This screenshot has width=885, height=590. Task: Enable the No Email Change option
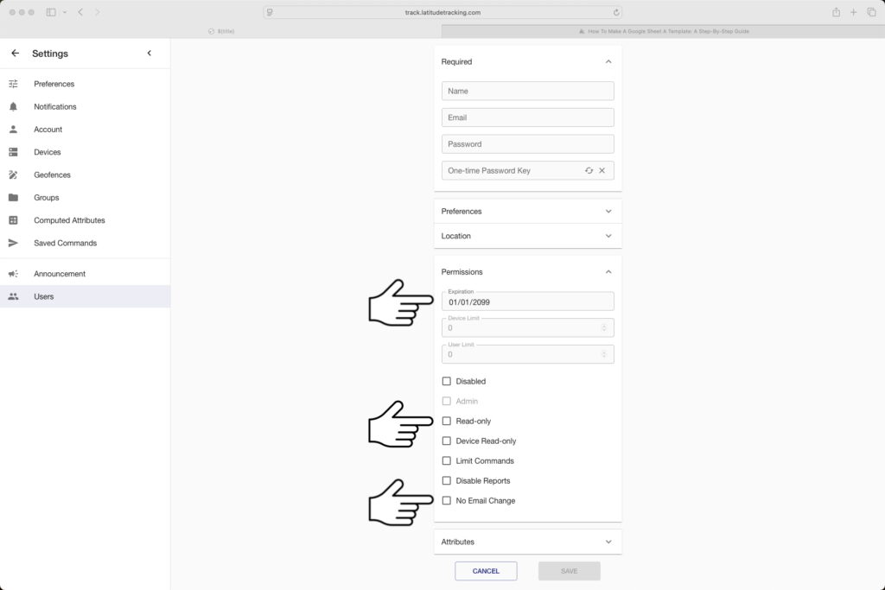[447, 500]
